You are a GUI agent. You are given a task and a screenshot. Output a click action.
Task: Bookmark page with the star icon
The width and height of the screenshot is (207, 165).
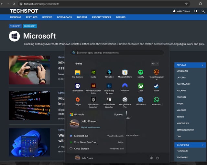[x=186, y=4]
